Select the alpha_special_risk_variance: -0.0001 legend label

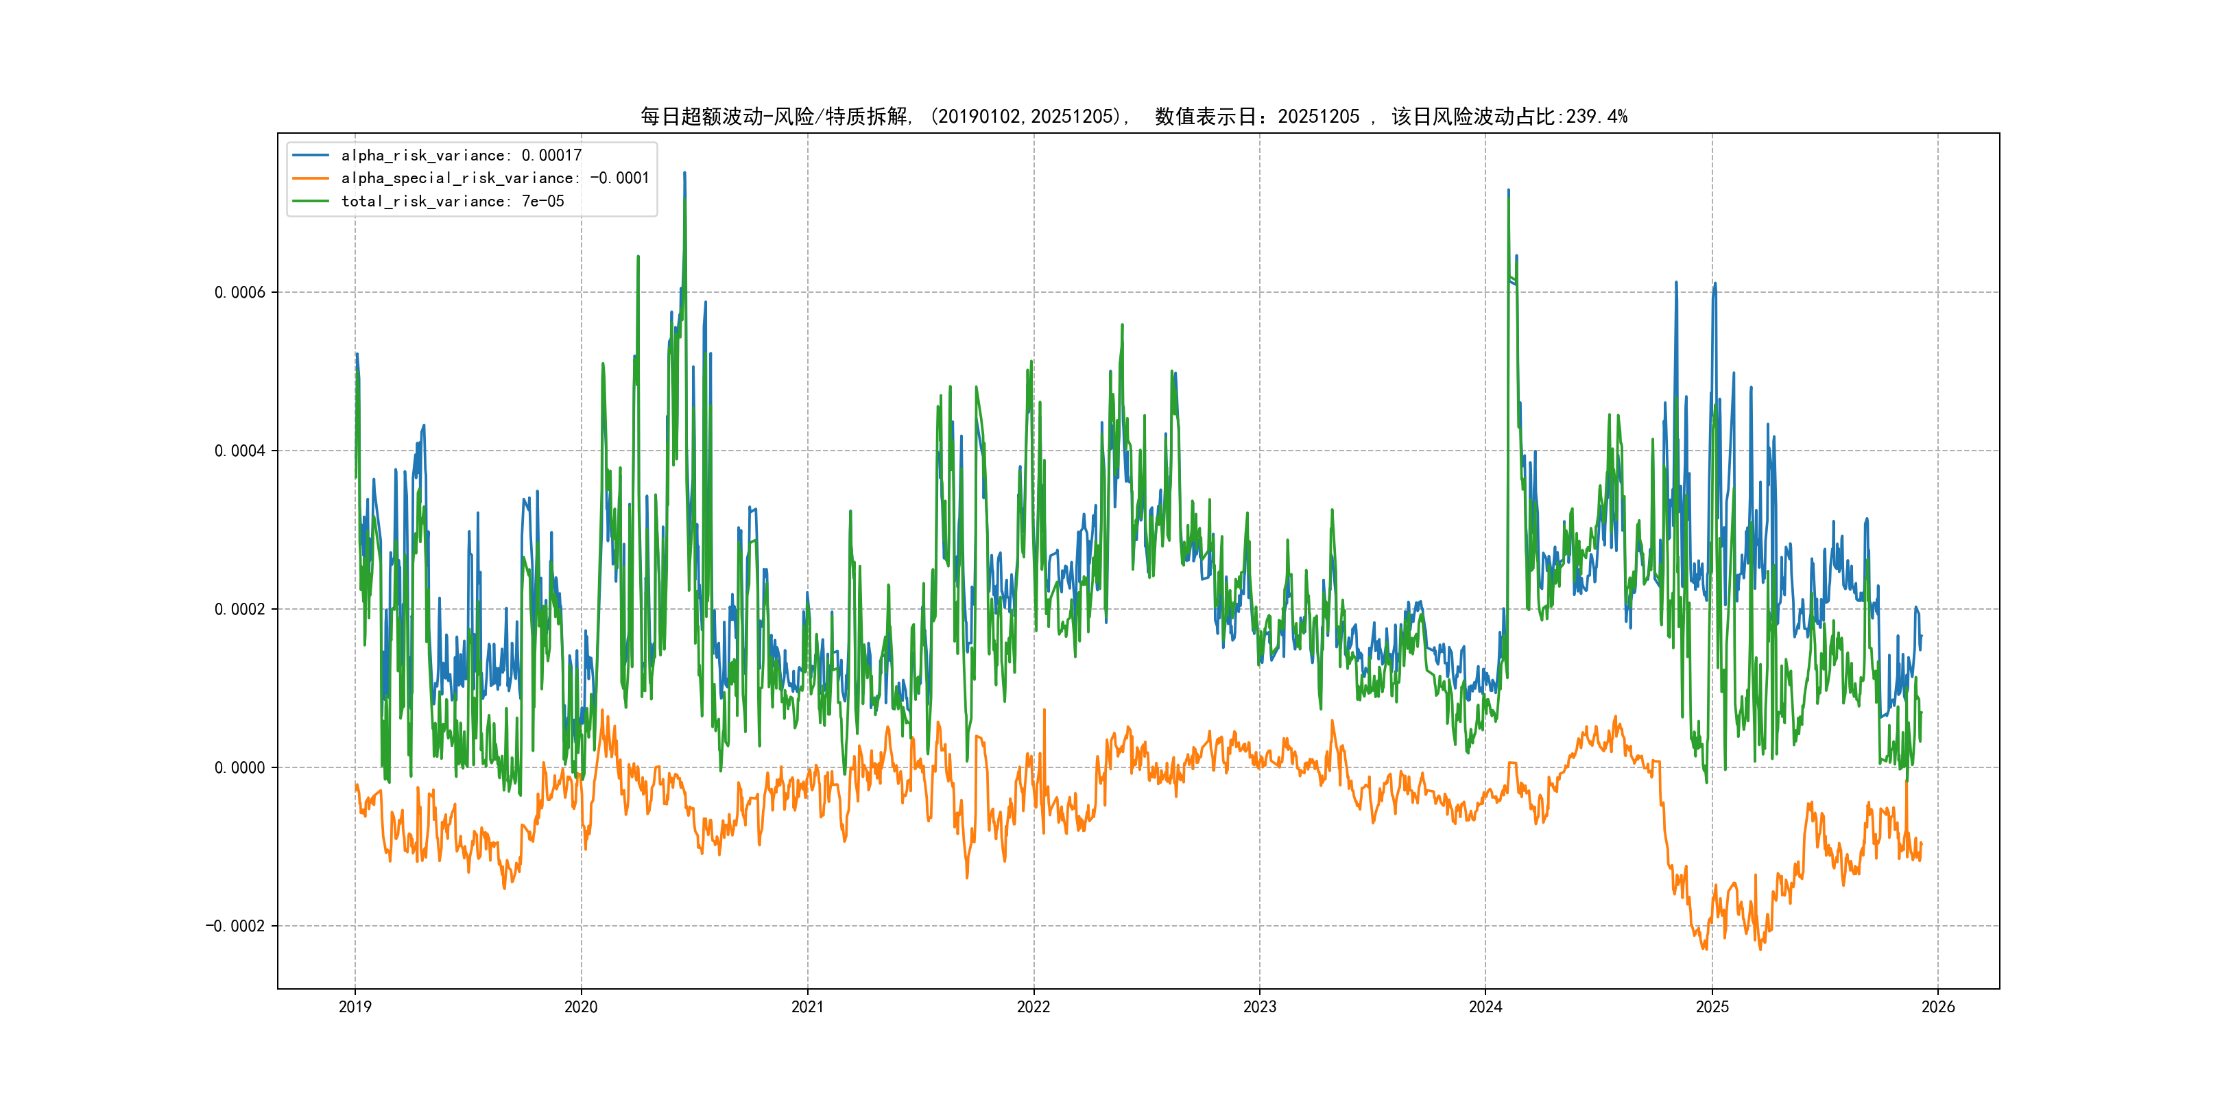[495, 178]
